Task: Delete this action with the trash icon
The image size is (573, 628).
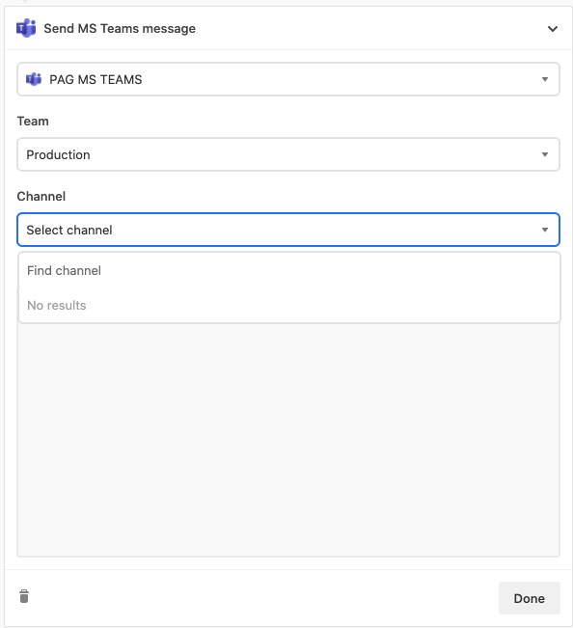Action: [24, 596]
